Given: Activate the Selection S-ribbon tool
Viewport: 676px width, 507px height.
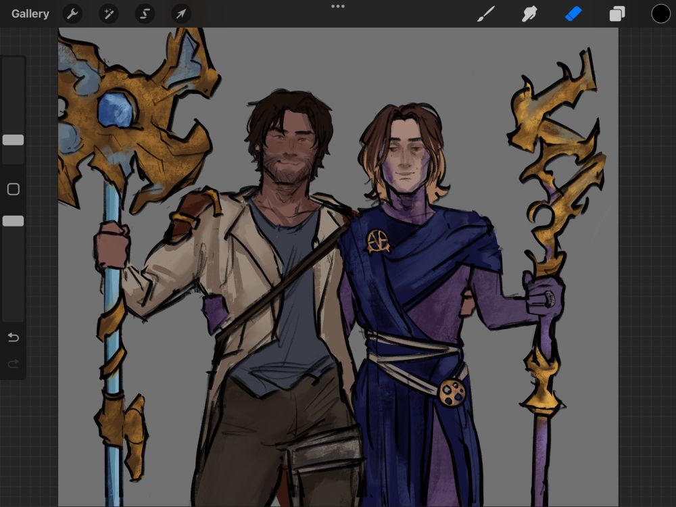Looking at the screenshot, I should click(x=145, y=14).
